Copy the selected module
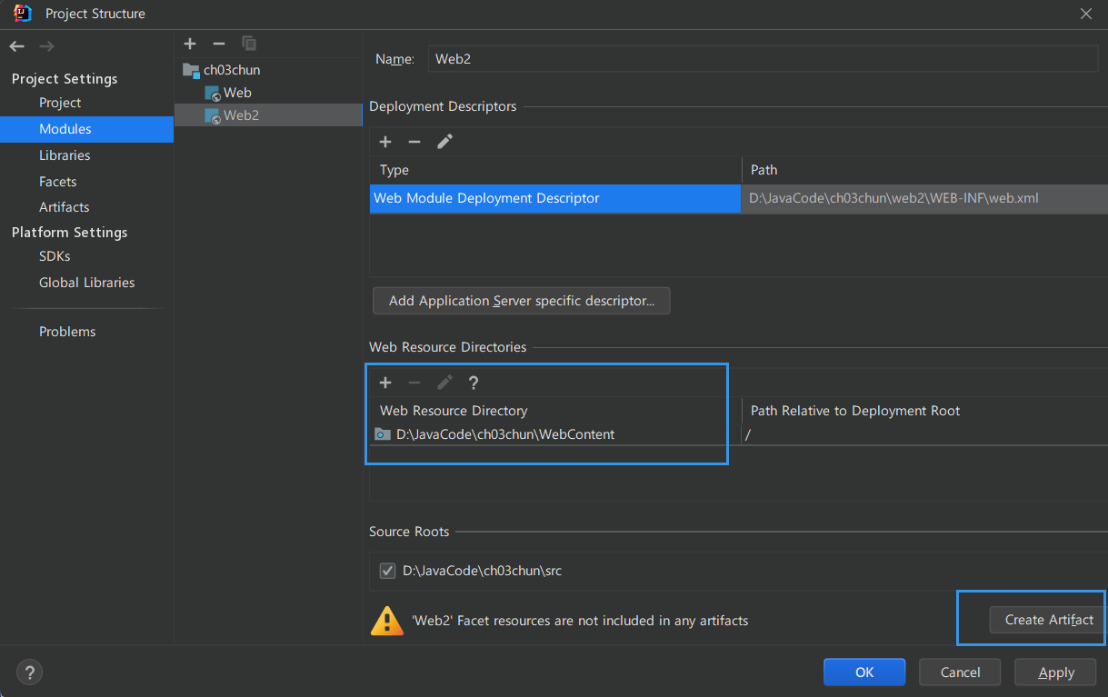This screenshot has height=697, width=1108. [248, 44]
